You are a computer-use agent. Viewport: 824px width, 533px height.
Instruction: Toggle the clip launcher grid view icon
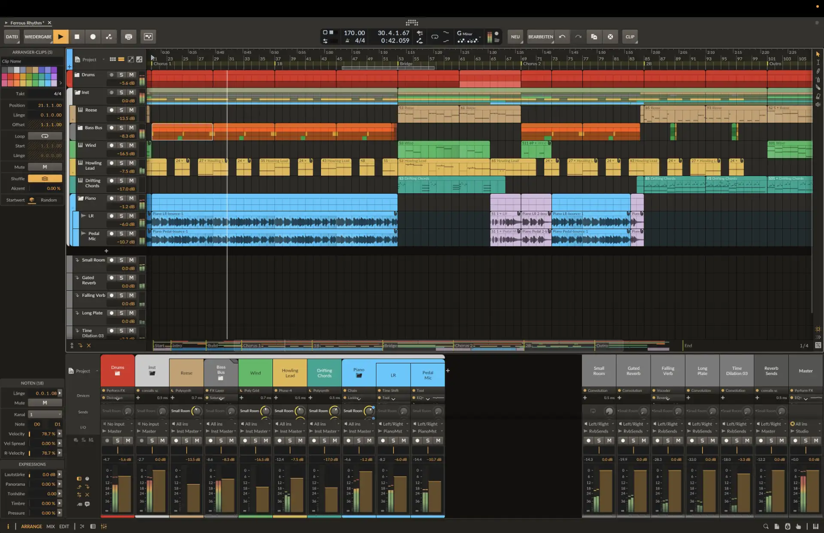(112, 59)
